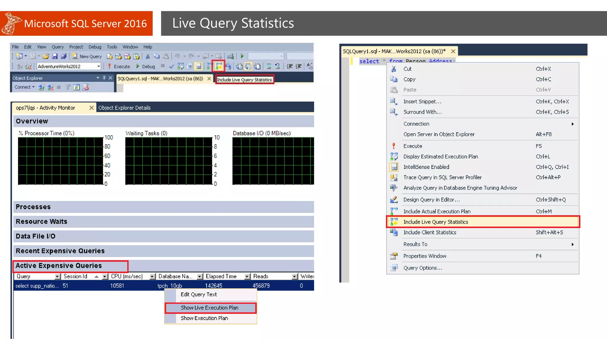607x341 pixels.
Task: Open Object Explorer window position dropdown arrow
Action: point(98,78)
